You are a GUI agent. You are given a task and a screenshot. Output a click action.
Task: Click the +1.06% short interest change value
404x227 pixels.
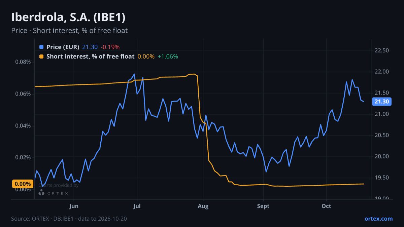click(x=168, y=56)
